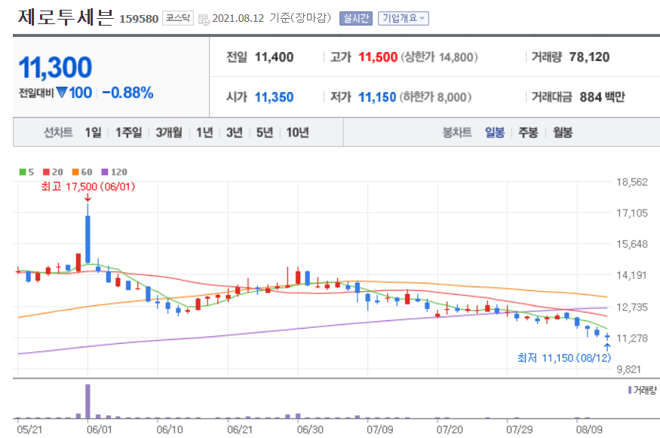Select the 3년 line chart period
660x438 pixels.
click(235, 133)
